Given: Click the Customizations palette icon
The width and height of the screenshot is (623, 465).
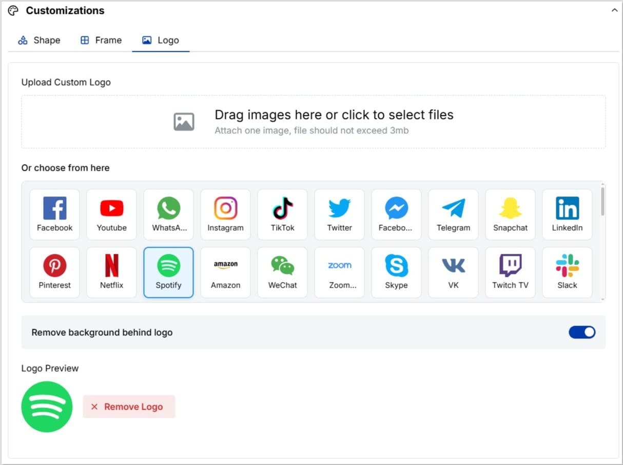Looking at the screenshot, I should [13, 10].
